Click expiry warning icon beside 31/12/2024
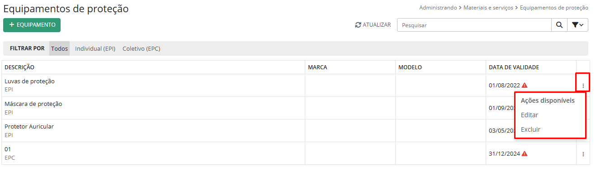The image size is (596, 172). 525,153
